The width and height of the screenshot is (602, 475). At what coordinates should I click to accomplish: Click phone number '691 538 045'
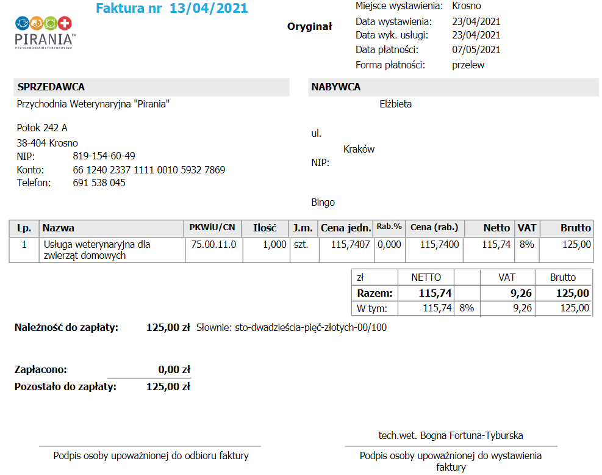tap(99, 183)
